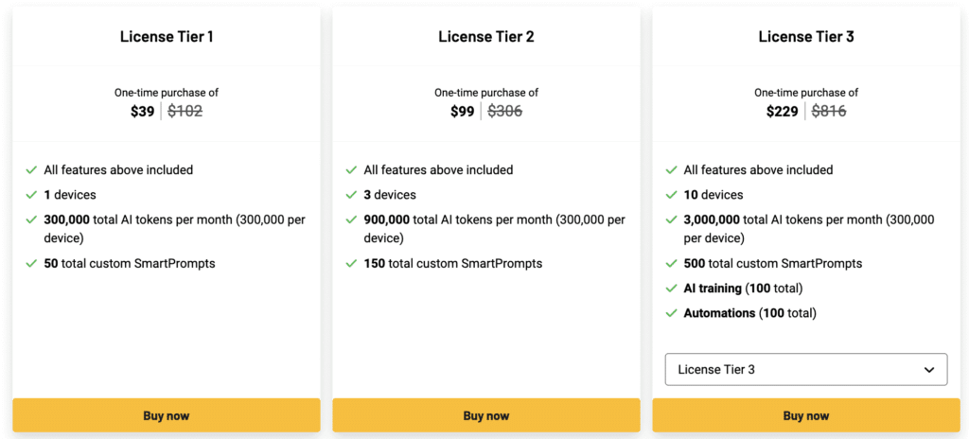Click the crossed-out $306 price
Screen dimensions: 969x439
pos(504,111)
